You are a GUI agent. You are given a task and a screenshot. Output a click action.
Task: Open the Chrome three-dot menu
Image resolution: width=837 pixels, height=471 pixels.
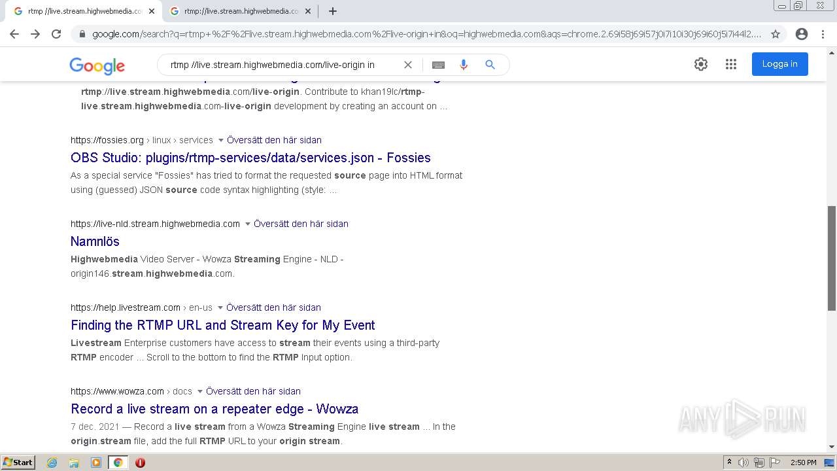(x=823, y=34)
